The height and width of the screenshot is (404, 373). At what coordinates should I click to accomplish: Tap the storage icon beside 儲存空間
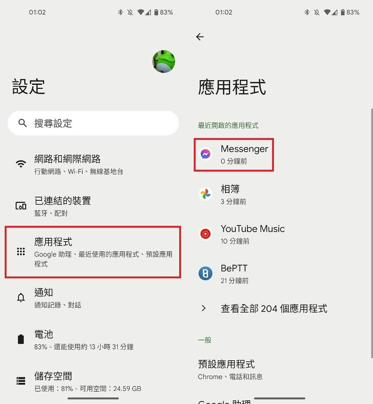pyautogui.click(x=21, y=381)
